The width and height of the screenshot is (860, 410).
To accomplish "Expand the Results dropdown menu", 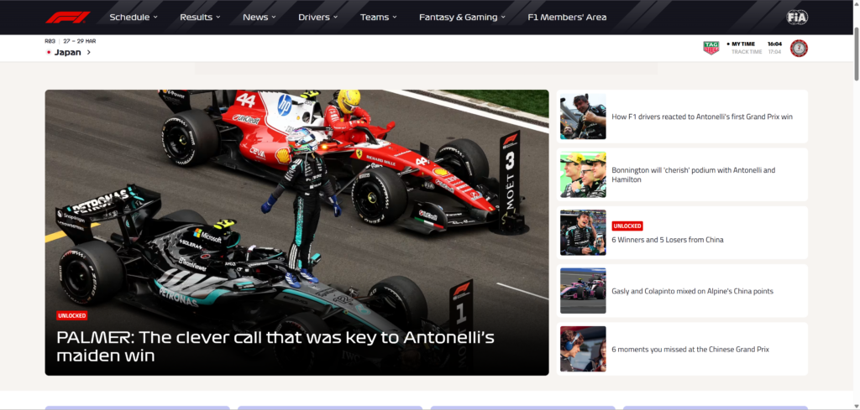I will pyautogui.click(x=200, y=17).
